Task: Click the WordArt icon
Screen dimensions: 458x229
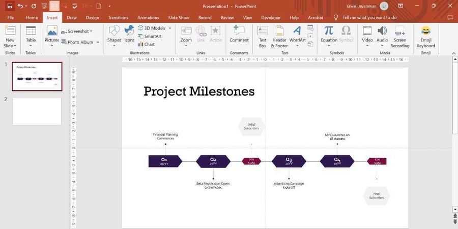Action: [x=297, y=31]
